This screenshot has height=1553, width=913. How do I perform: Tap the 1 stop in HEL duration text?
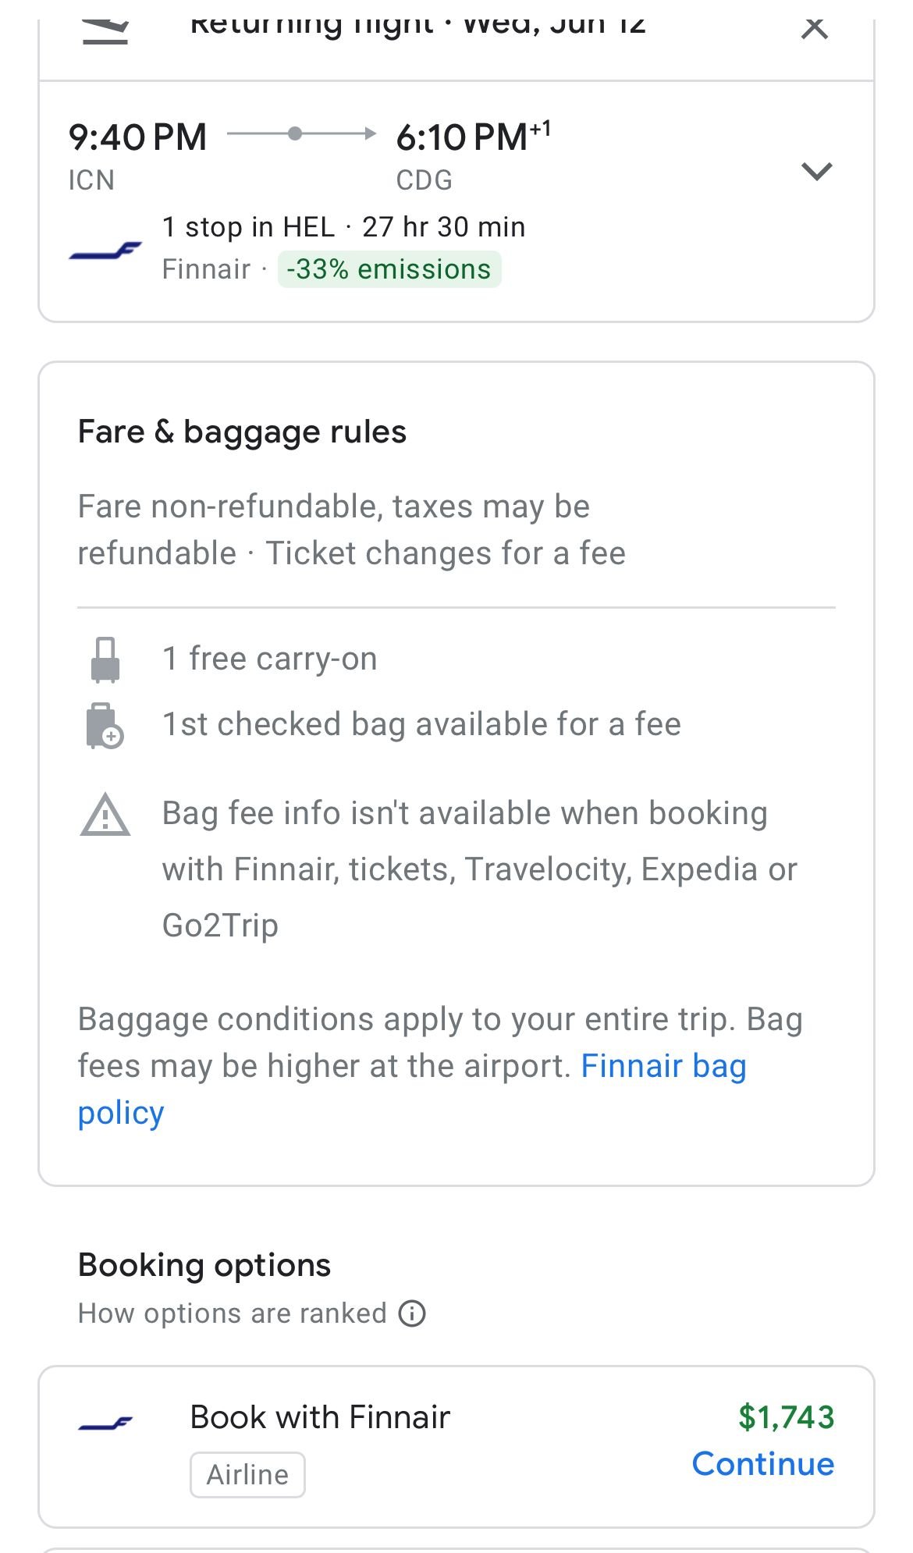(343, 227)
